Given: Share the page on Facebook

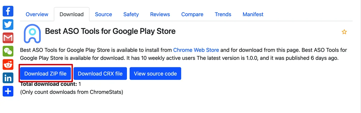Looking at the screenshot, I should [x=8, y=11].
